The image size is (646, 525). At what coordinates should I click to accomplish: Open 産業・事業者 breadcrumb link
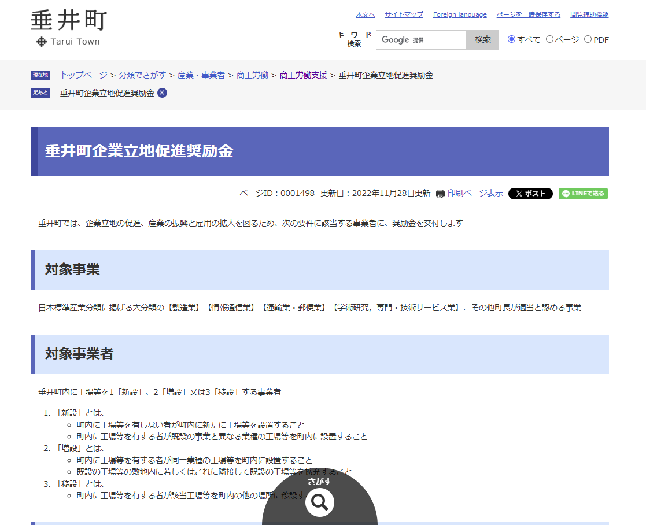click(201, 75)
